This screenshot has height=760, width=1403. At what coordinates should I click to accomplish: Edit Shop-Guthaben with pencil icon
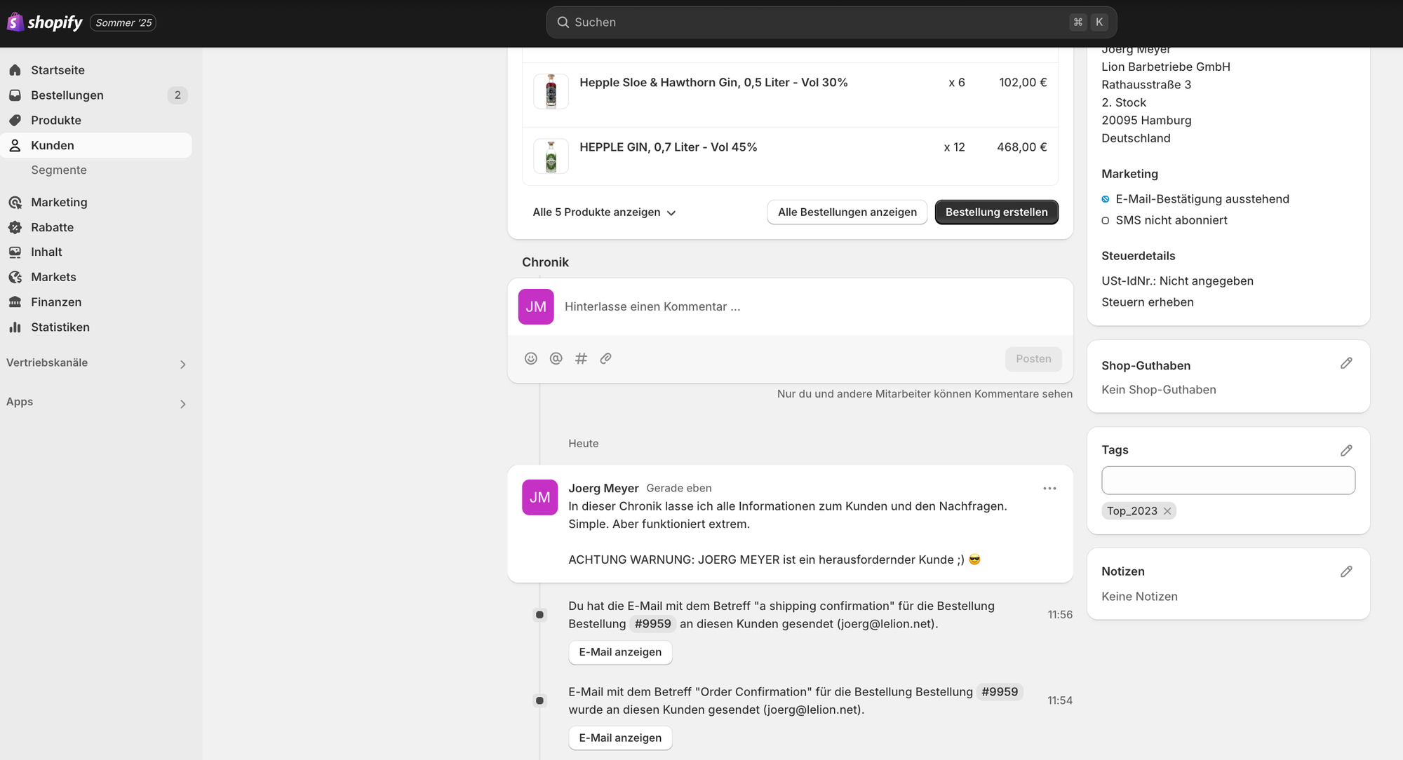tap(1345, 363)
